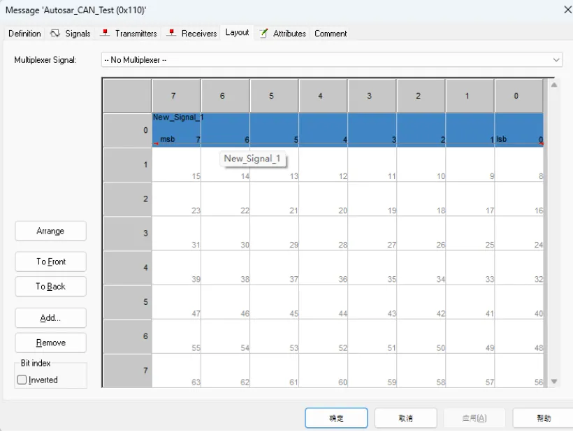
Task: Click the To Front button
Action: (50, 262)
